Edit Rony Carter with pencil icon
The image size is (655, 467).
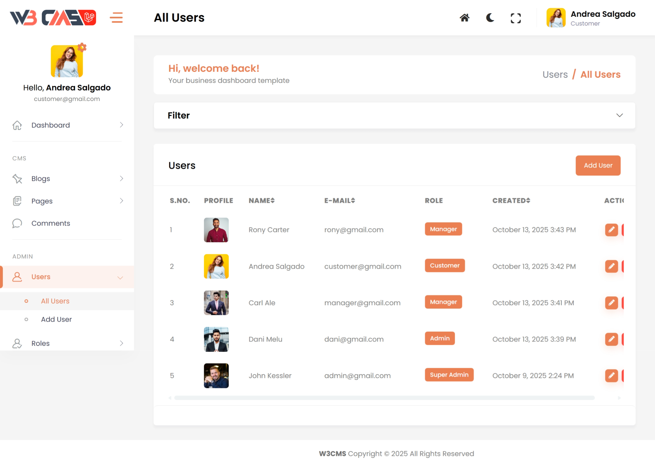tap(611, 230)
